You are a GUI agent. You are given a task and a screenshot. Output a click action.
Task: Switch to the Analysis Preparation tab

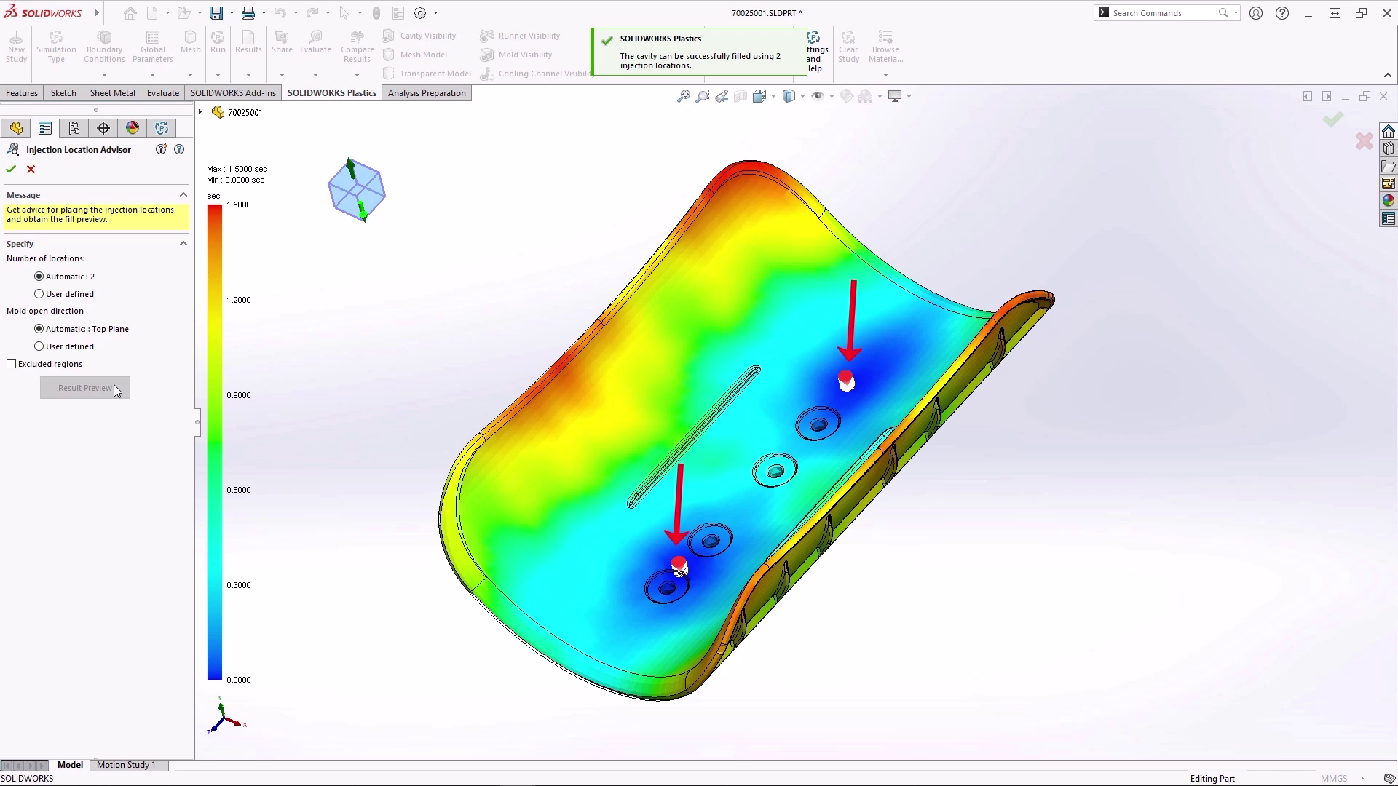coord(427,92)
